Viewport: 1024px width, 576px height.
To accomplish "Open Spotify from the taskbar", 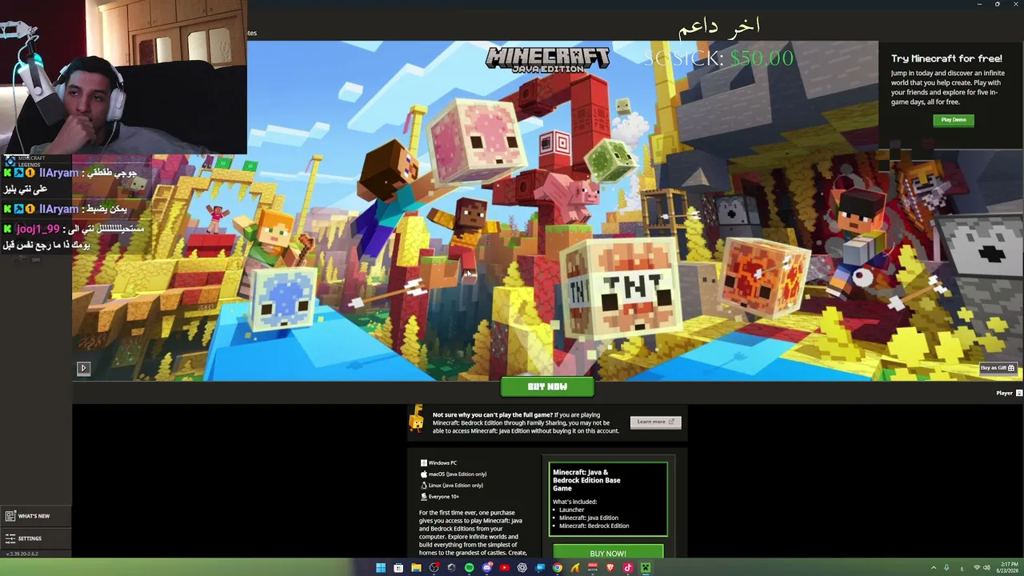I will [469, 568].
